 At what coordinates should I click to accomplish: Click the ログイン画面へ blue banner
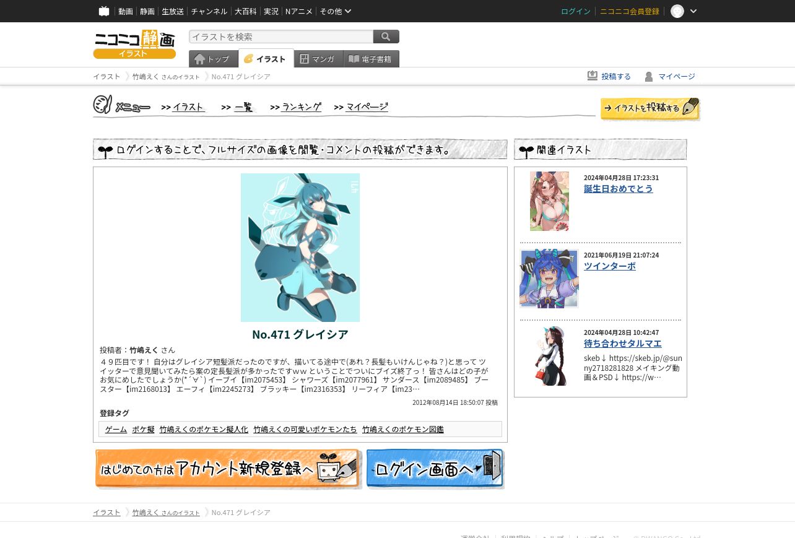pos(435,469)
